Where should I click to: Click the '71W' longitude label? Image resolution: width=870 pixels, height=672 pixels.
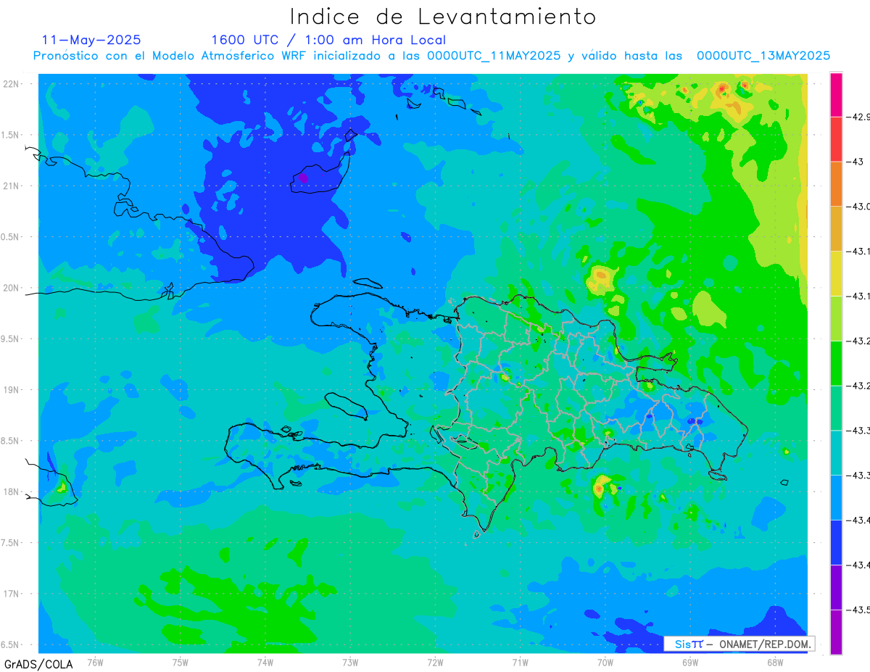click(520, 662)
